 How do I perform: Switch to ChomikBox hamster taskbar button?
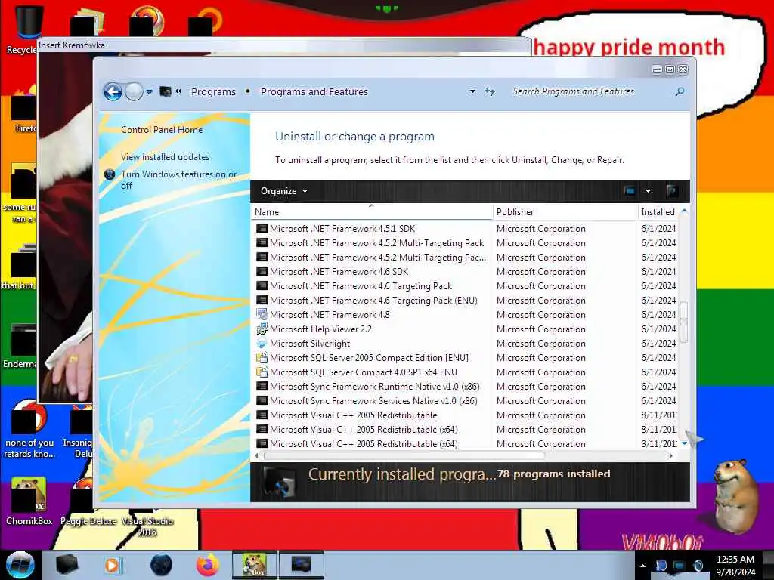pos(255,565)
